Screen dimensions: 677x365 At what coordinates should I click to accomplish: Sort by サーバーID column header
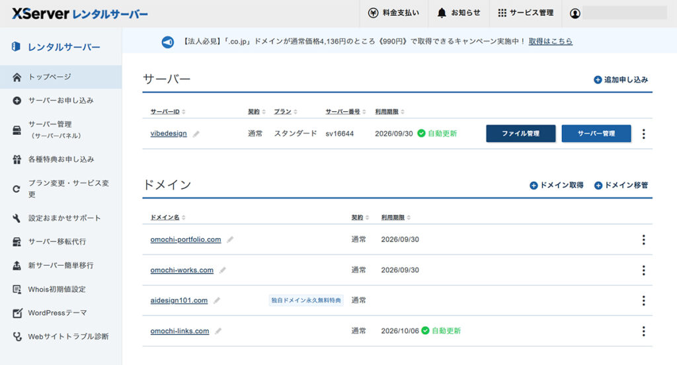click(168, 112)
